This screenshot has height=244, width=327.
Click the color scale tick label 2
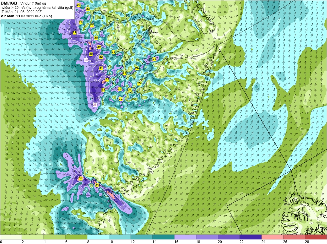23,242
